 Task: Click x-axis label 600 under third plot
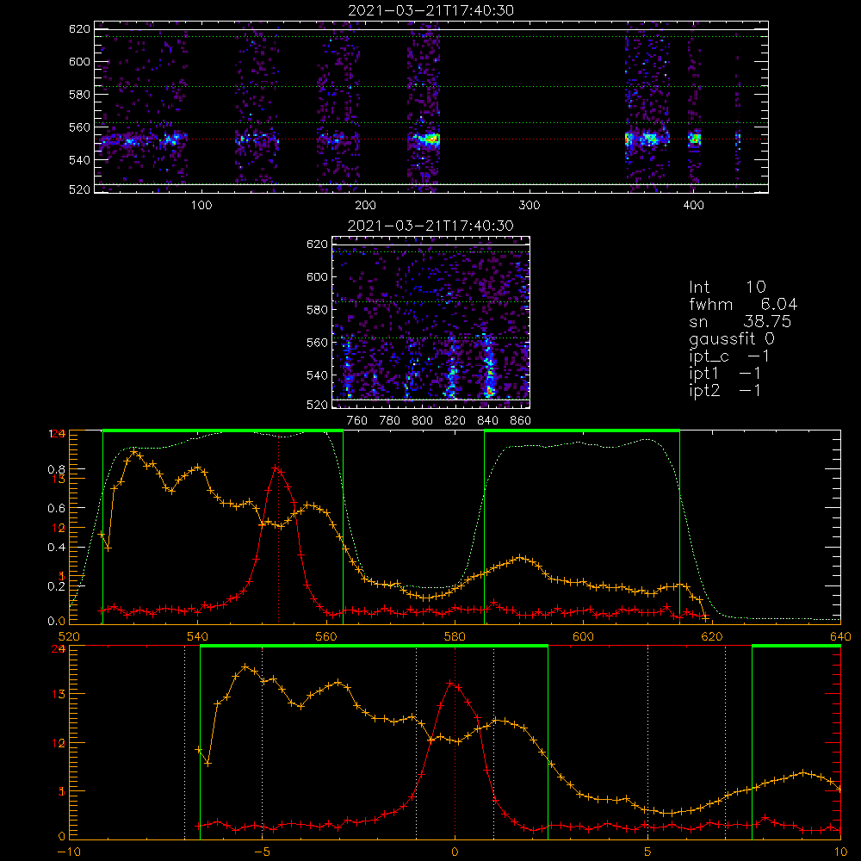click(583, 636)
